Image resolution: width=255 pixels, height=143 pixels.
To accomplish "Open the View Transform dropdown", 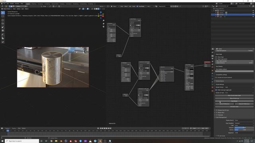I will coord(244,123).
